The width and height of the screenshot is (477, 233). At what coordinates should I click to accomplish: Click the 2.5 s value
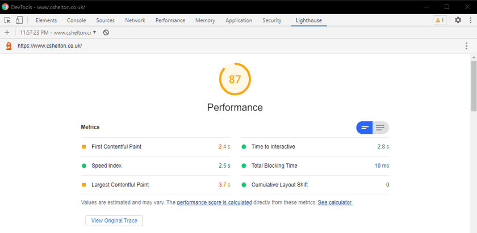224,166
